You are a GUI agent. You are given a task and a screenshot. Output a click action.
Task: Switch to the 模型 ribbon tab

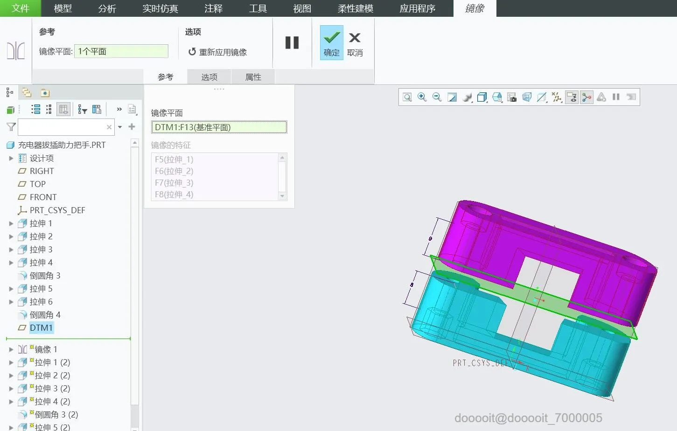(x=63, y=8)
